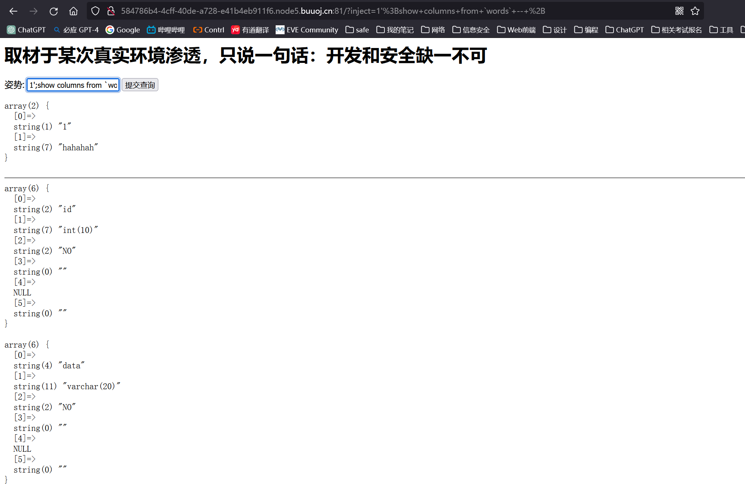Click the "varchar(20)" column type text

[x=92, y=386]
